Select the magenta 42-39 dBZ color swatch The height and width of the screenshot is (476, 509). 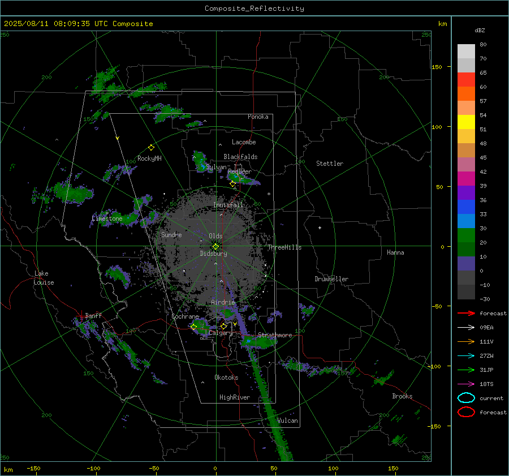point(466,179)
